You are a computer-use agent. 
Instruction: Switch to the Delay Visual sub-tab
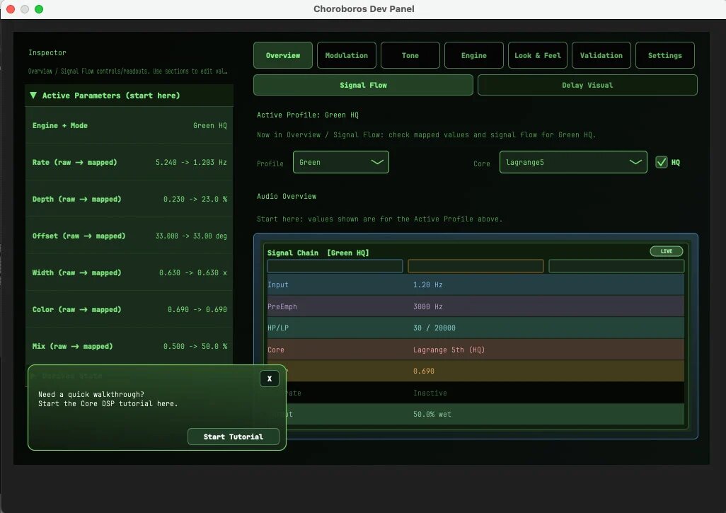tap(587, 85)
